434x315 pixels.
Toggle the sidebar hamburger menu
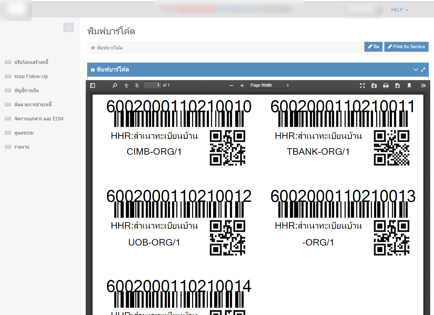point(68,27)
